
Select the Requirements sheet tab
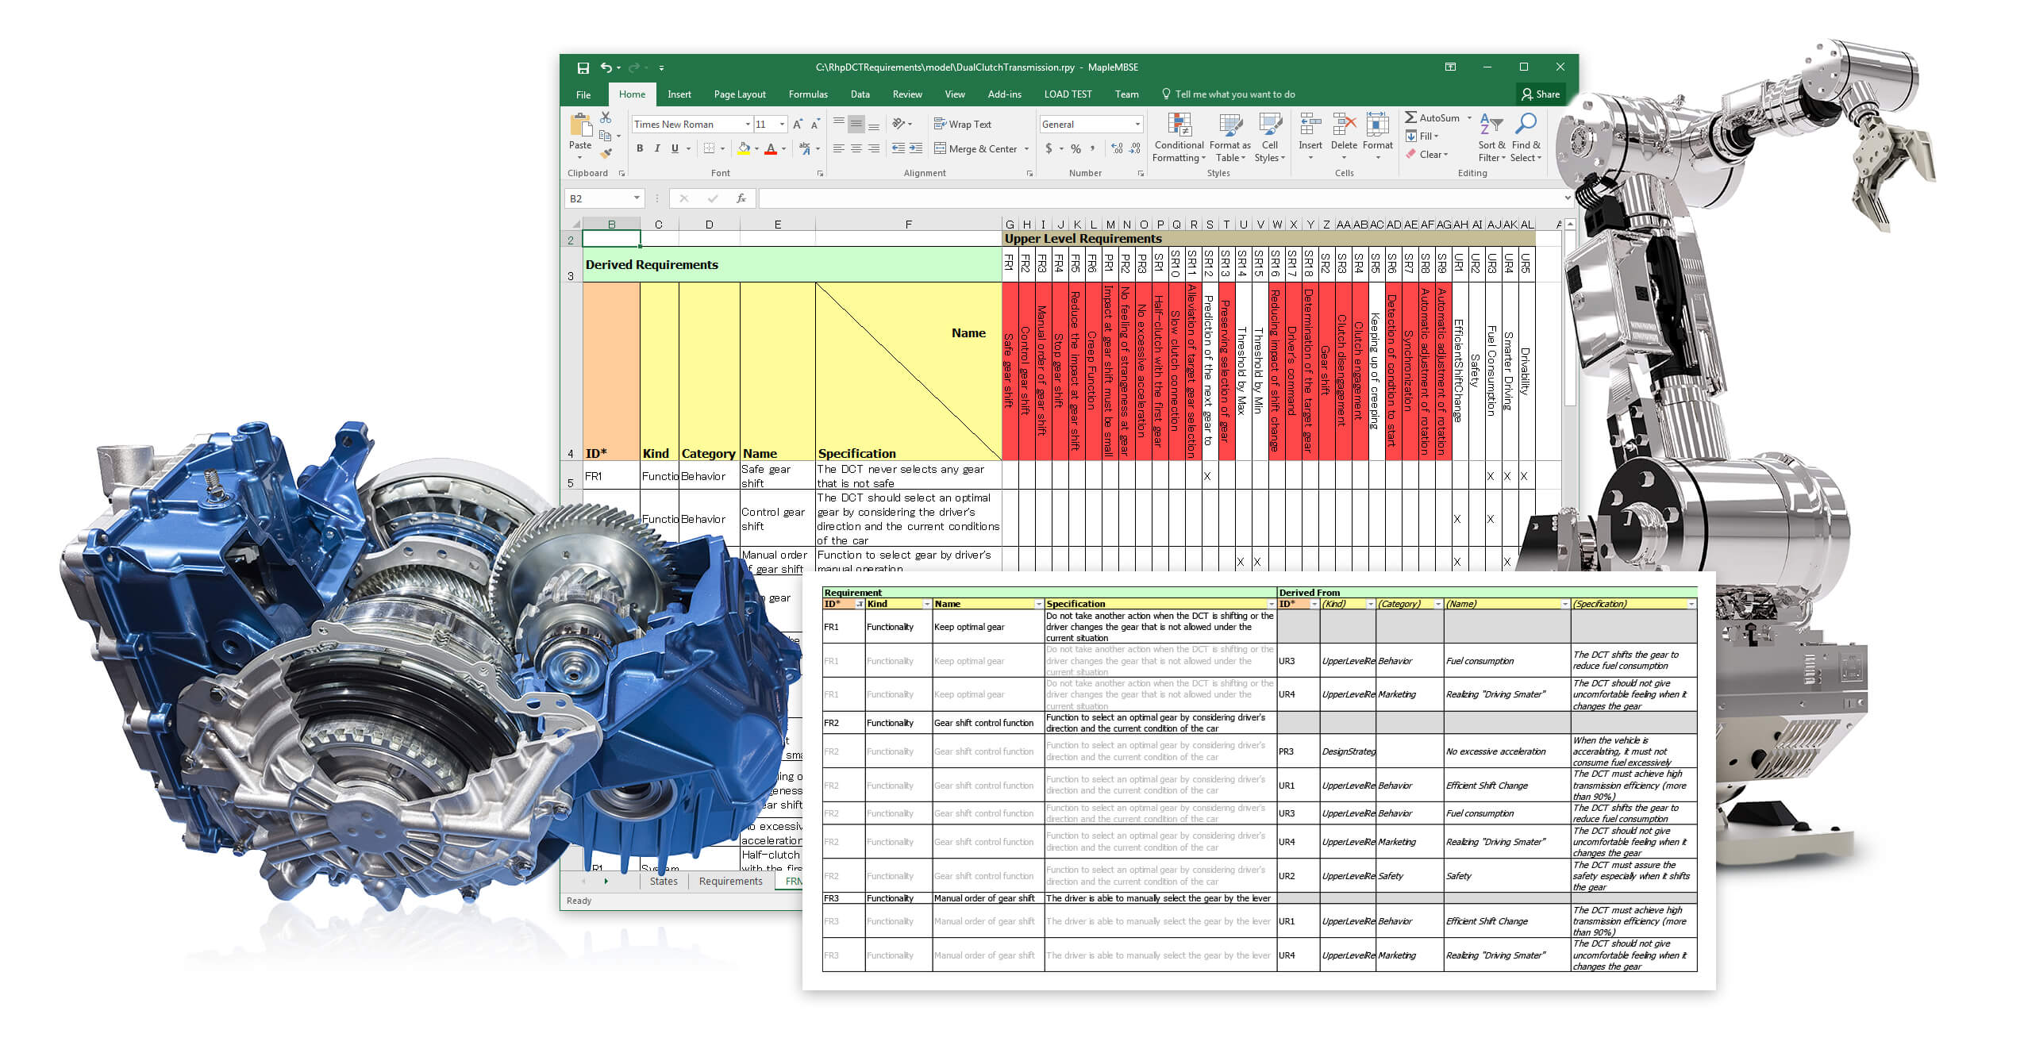730,882
